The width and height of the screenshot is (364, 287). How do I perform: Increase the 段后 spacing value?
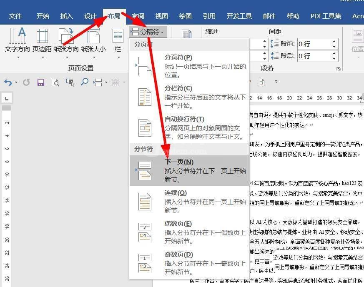(x=334, y=53)
